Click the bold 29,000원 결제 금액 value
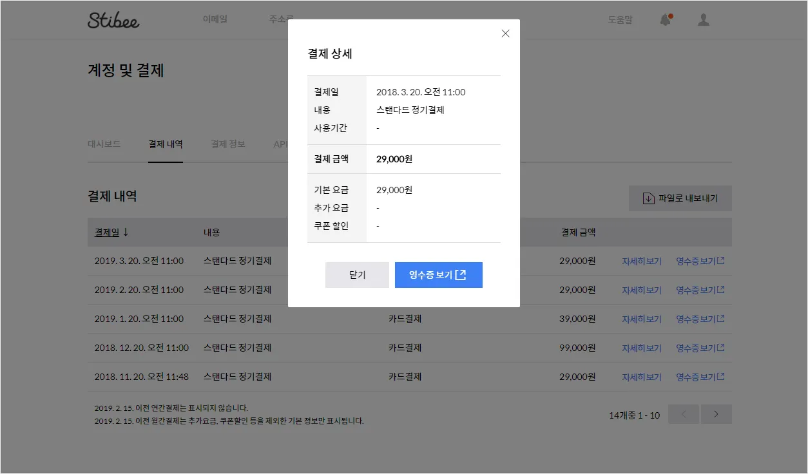Image resolution: width=808 pixels, height=474 pixels. click(394, 159)
